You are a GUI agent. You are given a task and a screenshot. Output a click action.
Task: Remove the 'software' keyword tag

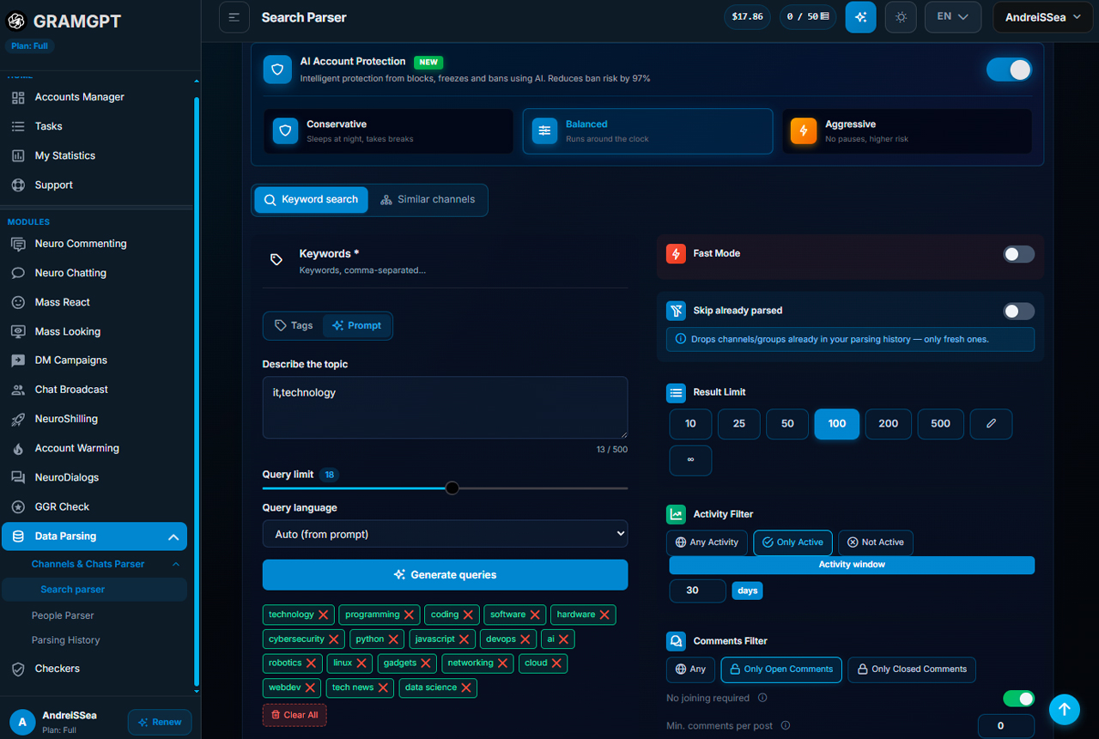click(535, 615)
